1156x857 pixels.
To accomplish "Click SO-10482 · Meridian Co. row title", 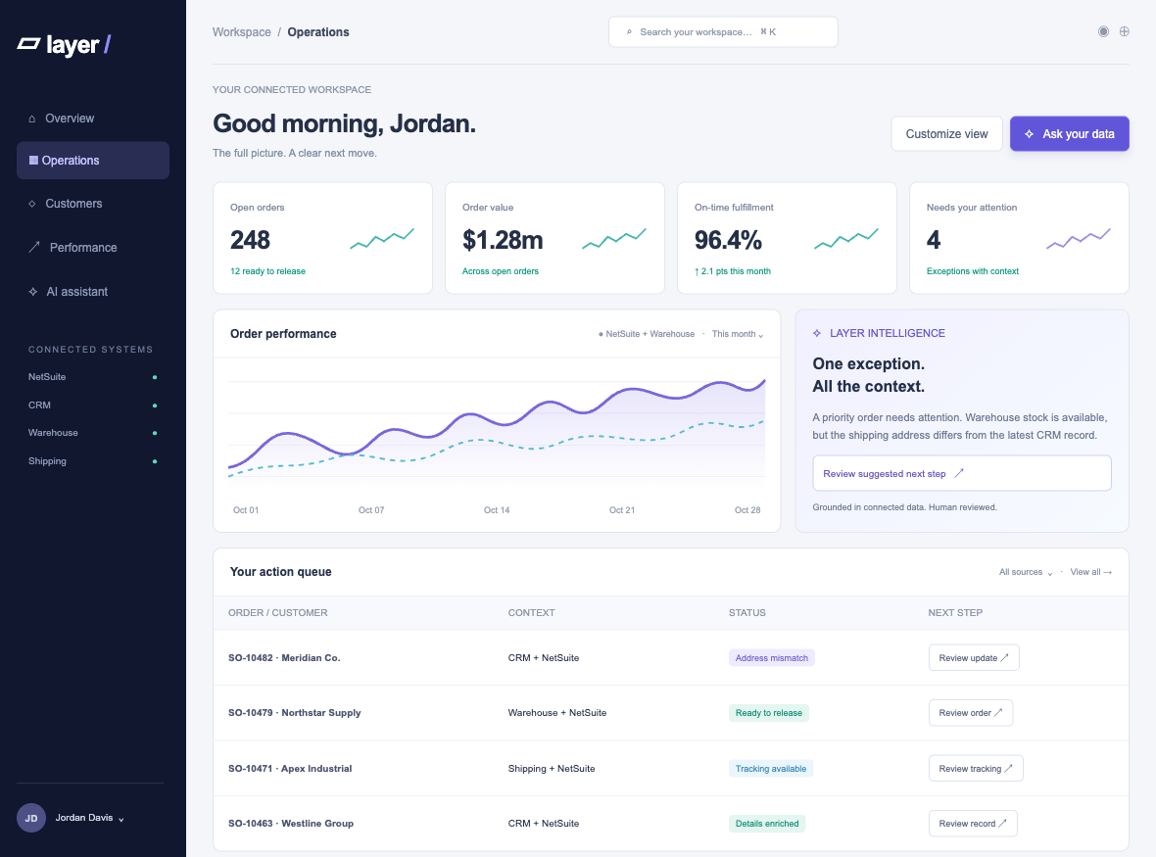I will coord(284,657).
